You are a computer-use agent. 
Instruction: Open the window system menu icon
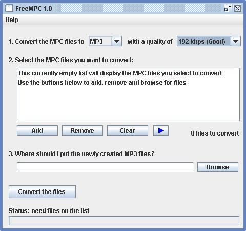[9, 8]
